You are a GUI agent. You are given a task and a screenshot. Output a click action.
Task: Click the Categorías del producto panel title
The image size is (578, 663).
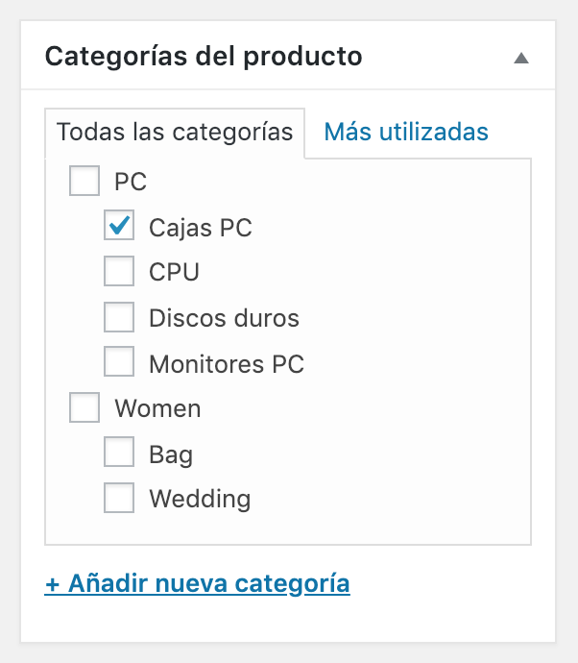(204, 57)
